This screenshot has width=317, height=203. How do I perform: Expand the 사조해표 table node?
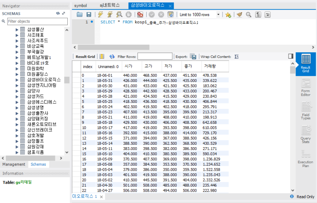[x=17, y=35]
